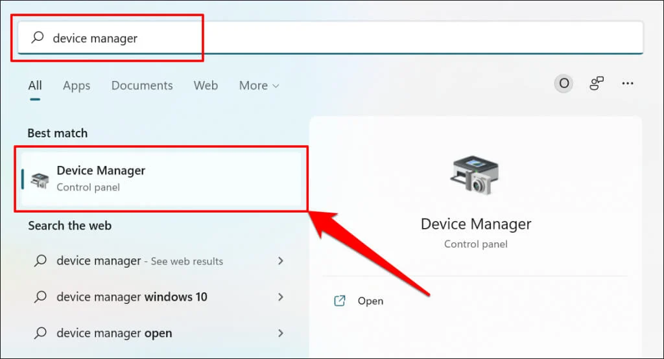Screen dimensions: 664x359
Task: Switch to the Documents tab
Action: tap(142, 86)
